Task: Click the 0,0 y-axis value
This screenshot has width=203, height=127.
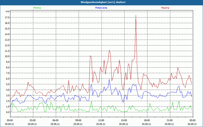Action: click(8, 112)
